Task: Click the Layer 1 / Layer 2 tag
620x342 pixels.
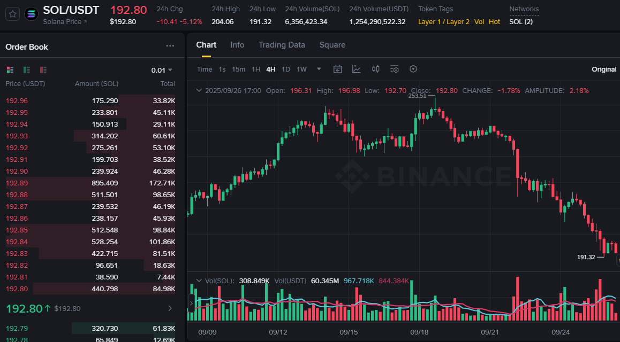Action: coord(444,22)
